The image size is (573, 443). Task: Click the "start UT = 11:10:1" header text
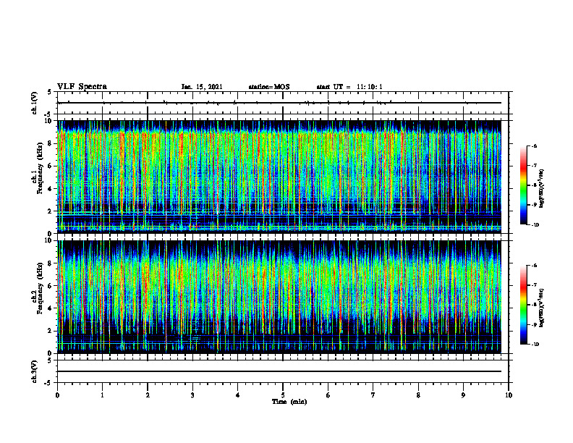[x=349, y=87]
